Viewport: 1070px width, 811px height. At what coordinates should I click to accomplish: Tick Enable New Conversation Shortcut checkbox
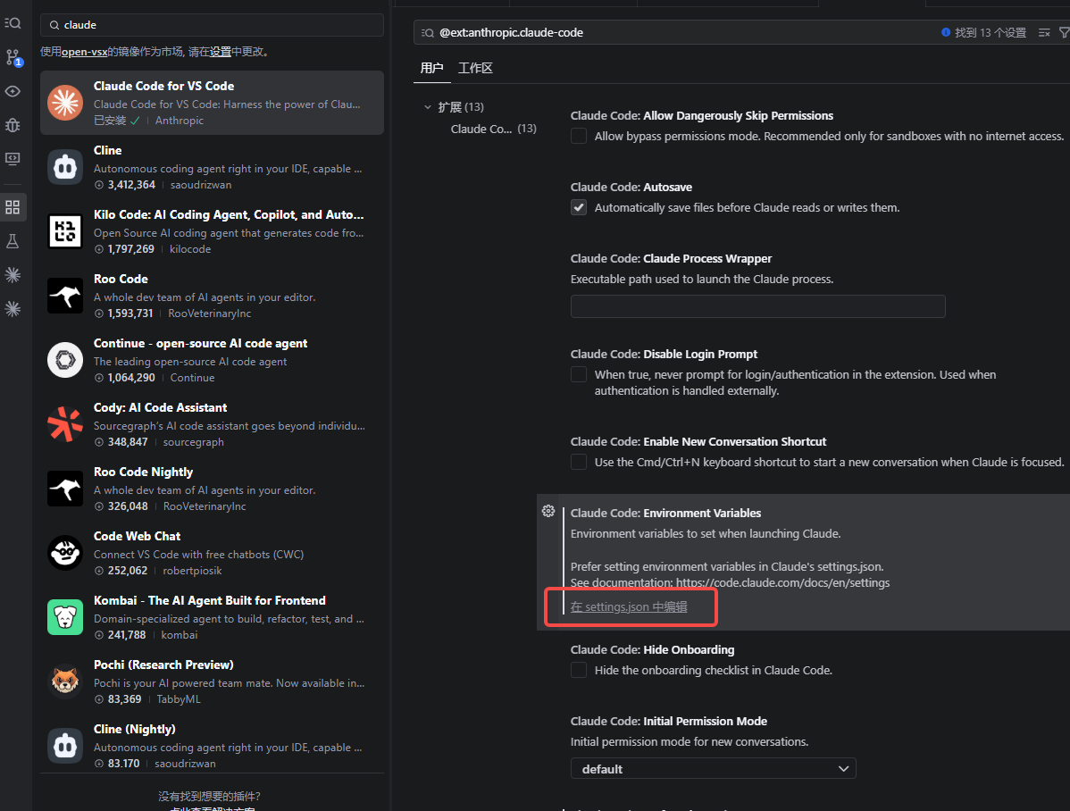pos(579,462)
